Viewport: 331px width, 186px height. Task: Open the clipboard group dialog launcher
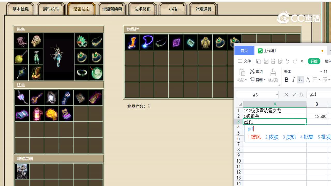(x=279, y=85)
